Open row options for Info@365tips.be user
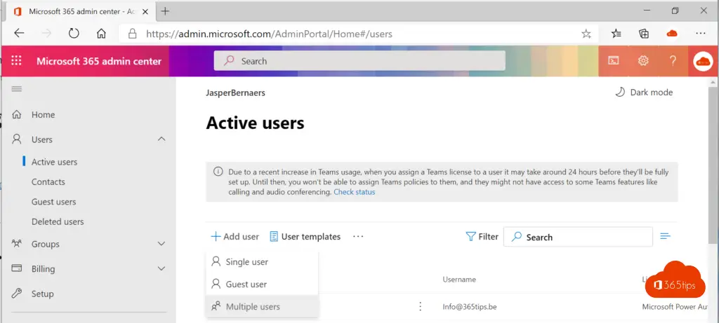The width and height of the screenshot is (719, 323). click(420, 306)
